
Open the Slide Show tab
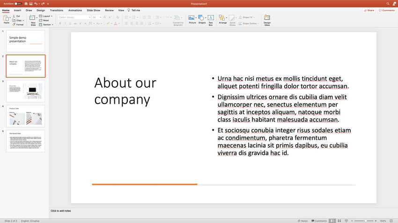[93, 10]
